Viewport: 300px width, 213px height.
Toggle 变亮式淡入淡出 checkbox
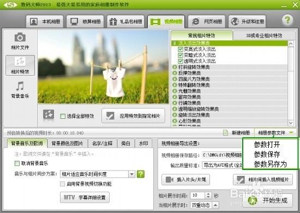(180, 49)
